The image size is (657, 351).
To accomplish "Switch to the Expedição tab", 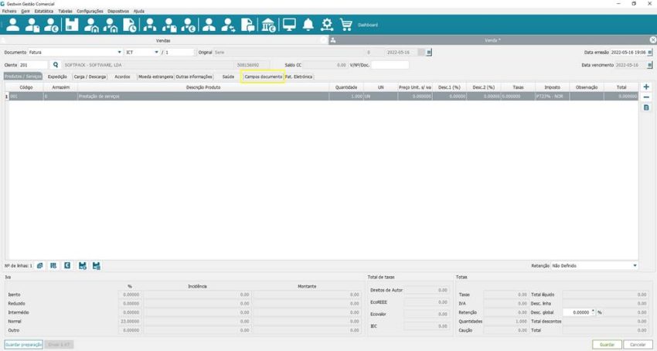I will point(57,77).
